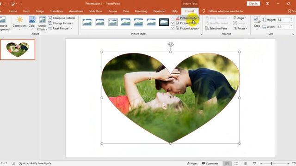Viewport: 296px width, 166px height.
Task: Open Picture Layout dropdown
Action: point(188,29)
